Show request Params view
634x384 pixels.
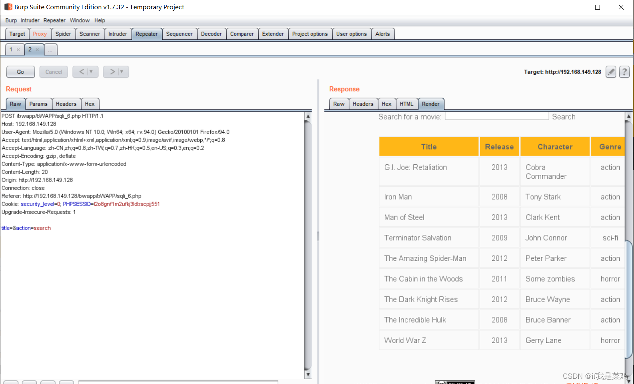click(38, 104)
